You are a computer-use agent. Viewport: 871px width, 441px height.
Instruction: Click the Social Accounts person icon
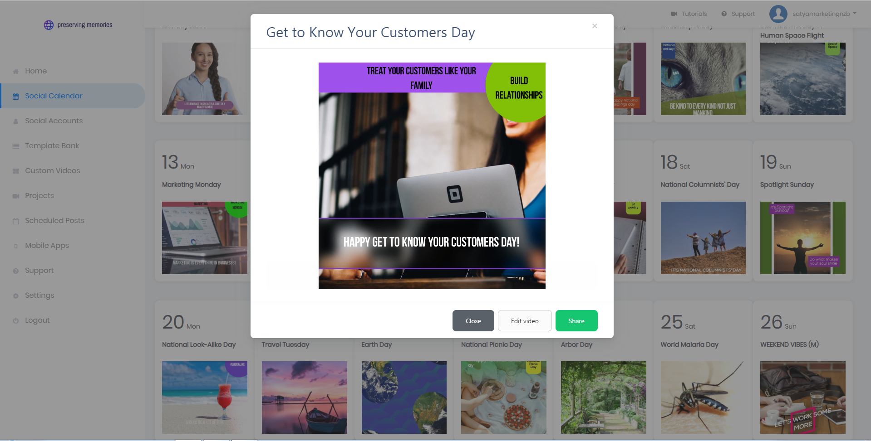point(16,121)
